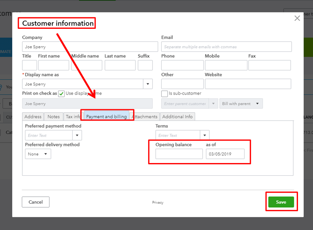Click the as of date field
Viewport: 313px width, 230px height.
225,154
